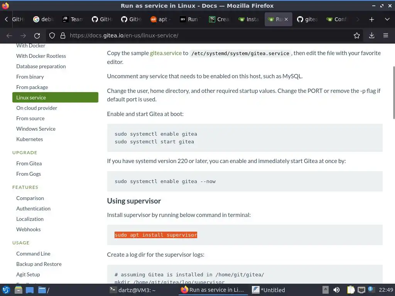Switch to the dartz@VM3 terminal window
Viewport: 395px width, 296px height.
[133, 290]
